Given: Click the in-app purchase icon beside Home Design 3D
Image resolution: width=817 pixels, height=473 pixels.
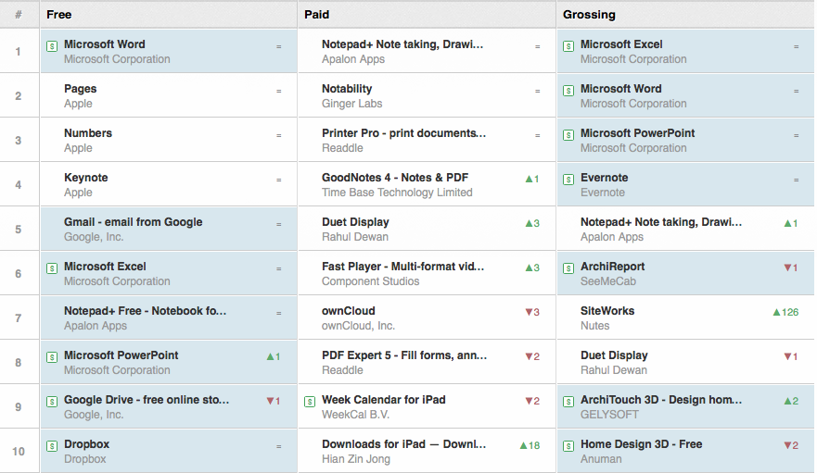Looking at the screenshot, I should [568, 446].
